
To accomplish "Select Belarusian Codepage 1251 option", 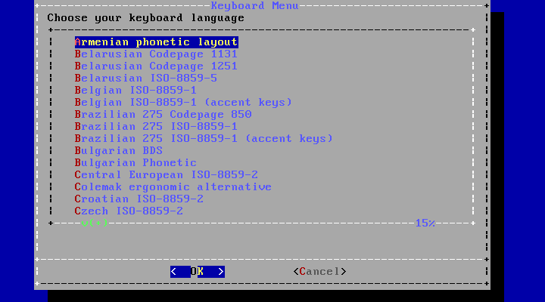I will [x=156, y=66].
